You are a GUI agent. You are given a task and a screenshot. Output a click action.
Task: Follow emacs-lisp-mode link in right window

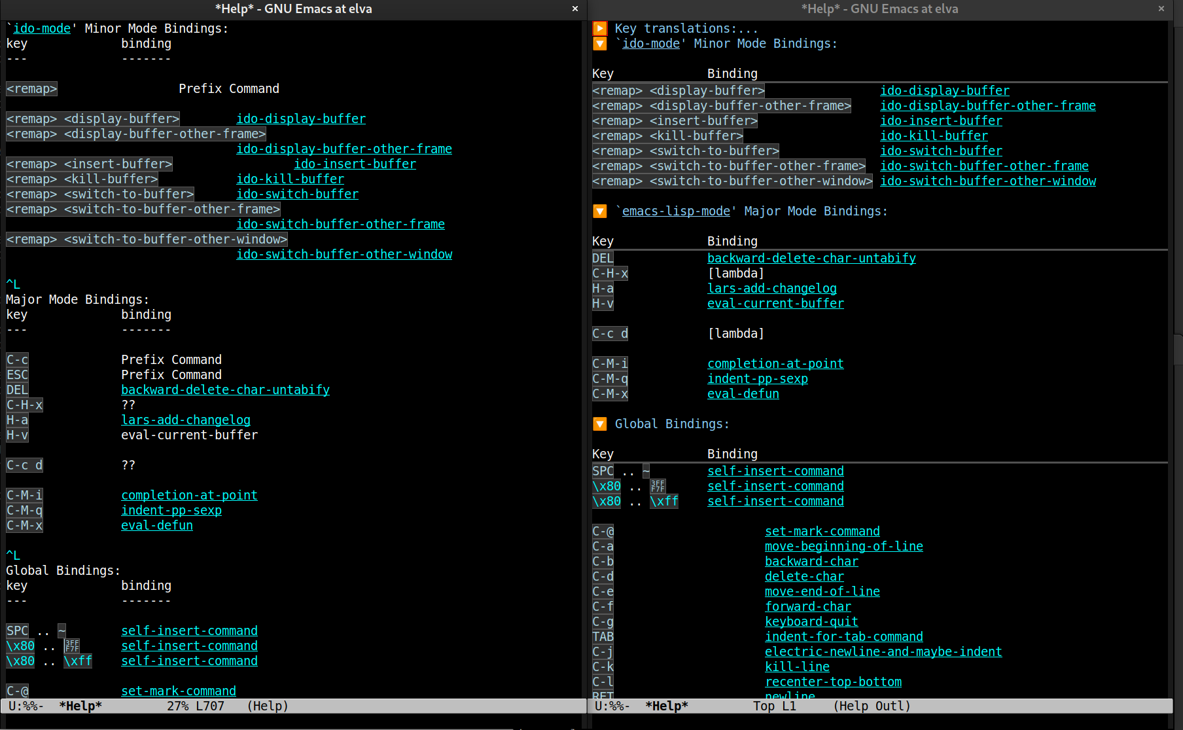pos(676,211)
